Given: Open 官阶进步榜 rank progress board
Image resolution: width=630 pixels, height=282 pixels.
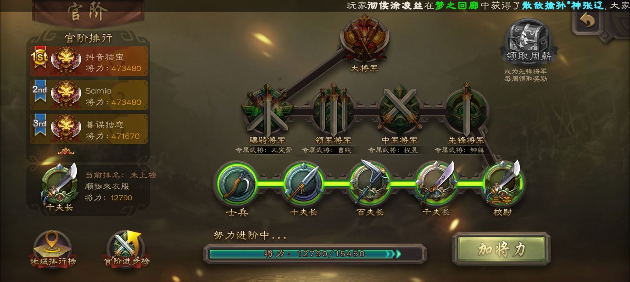Looking at the screenshot, I should (x=126, y=249).
